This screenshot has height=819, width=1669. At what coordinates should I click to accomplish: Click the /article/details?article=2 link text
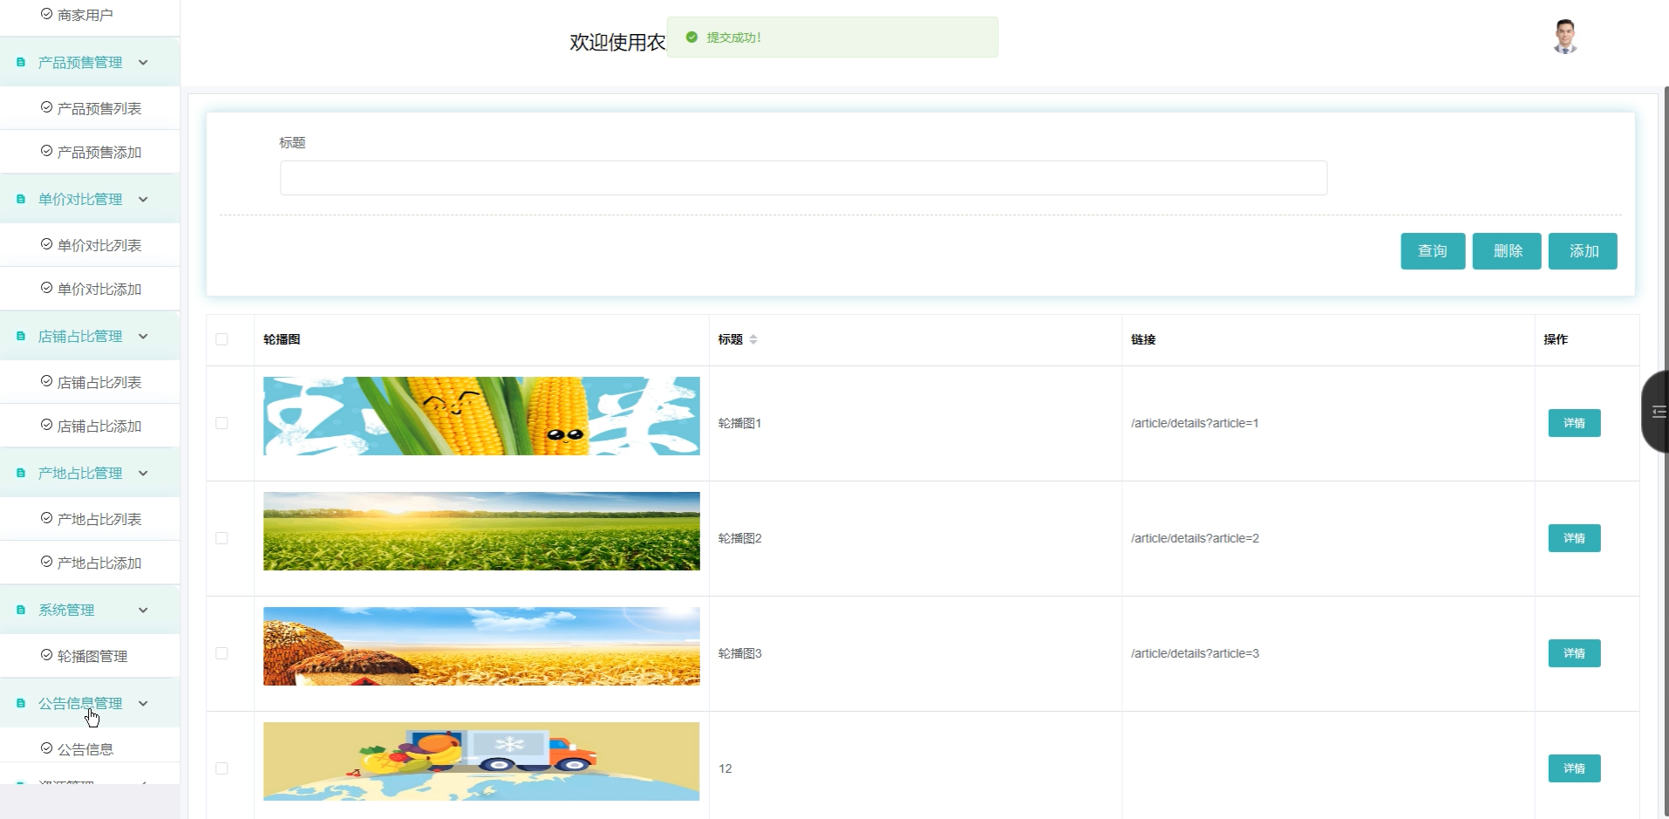1195,538
